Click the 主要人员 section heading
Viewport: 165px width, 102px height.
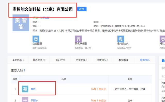[17, 70]
